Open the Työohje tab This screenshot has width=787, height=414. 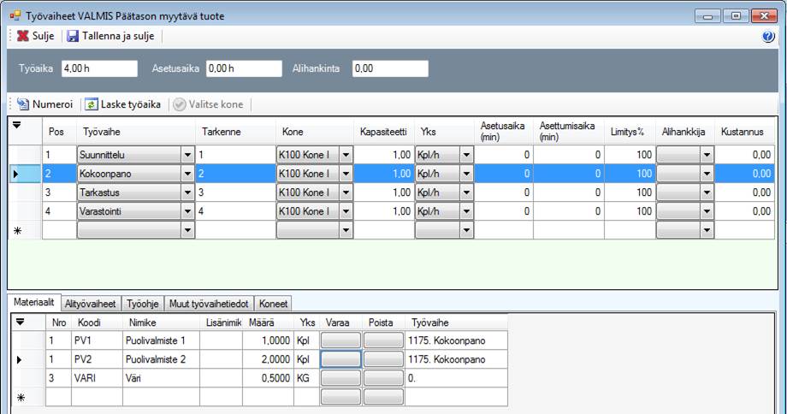click(x=143, y=304)
